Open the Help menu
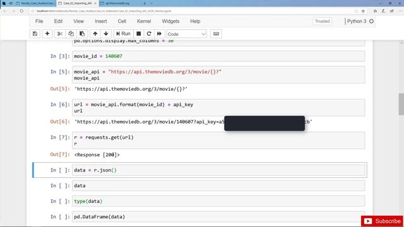404x227 pixels. tap(195, 21)
